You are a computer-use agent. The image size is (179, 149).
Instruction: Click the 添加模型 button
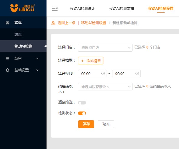[x=91, y=61]
